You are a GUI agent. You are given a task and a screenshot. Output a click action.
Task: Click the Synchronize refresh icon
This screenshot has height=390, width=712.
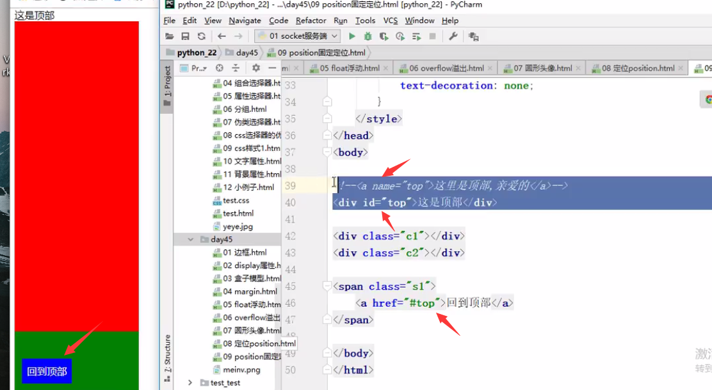click(202, 36)
